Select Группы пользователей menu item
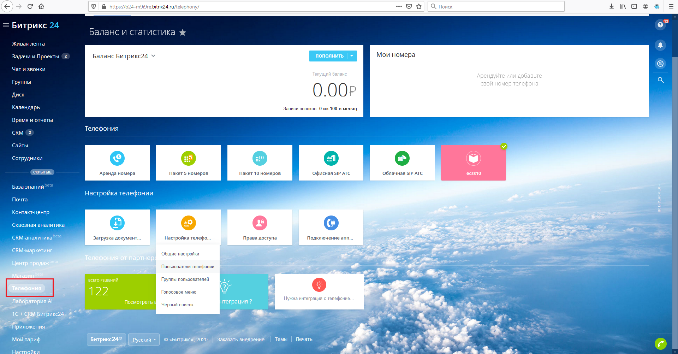678x354 pixels. [x=188, y=279]
